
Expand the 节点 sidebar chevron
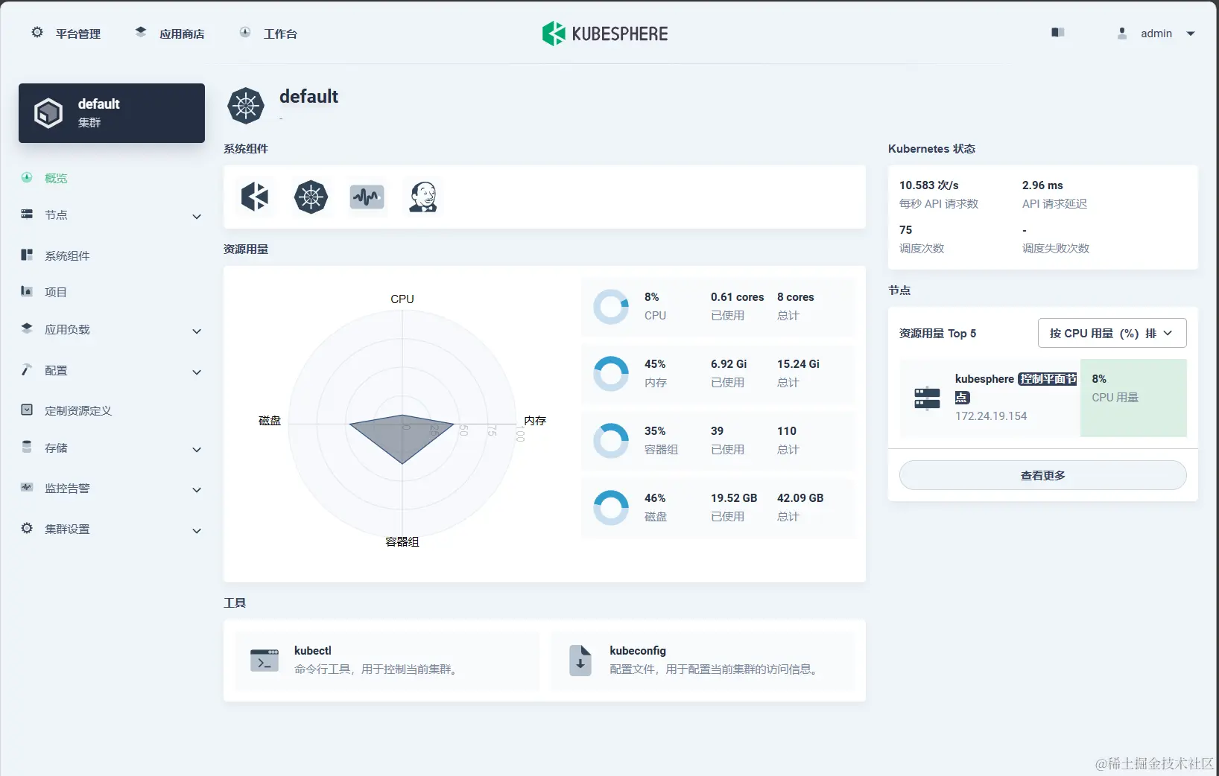[x=197, y=217]
